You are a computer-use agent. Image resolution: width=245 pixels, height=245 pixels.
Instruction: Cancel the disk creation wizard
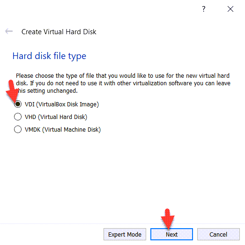218,234
